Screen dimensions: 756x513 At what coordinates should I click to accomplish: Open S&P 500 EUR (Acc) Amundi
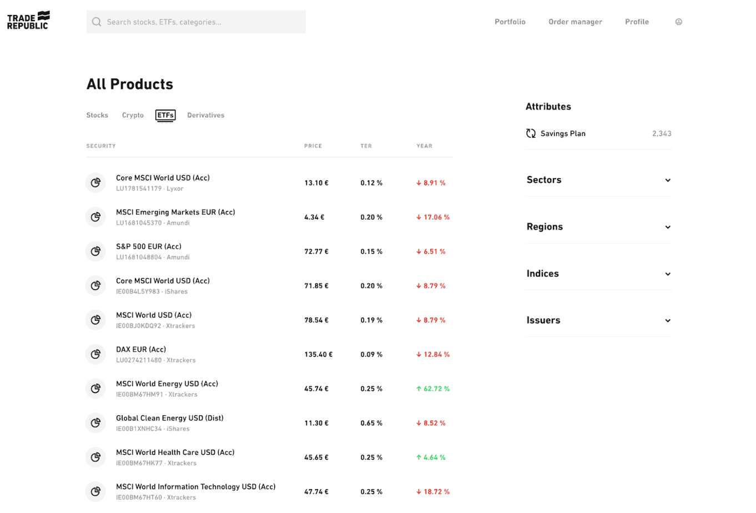(x=269, y=252)
